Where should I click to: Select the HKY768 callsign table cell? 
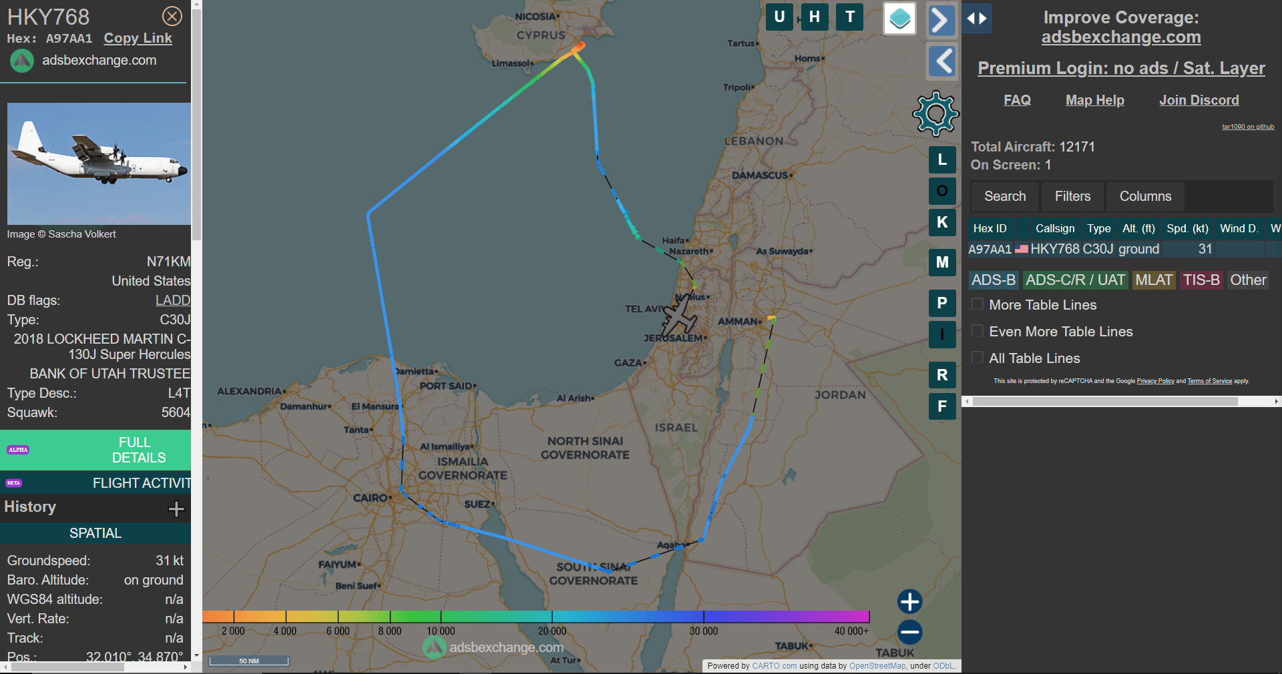tap(1054, 249)
